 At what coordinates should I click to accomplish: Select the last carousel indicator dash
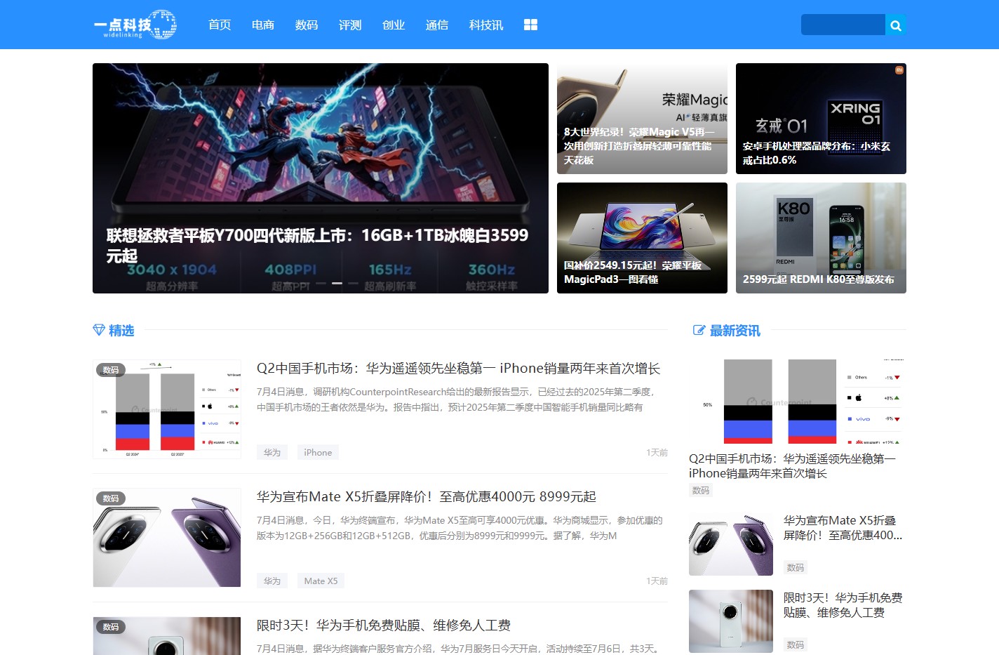click(353, 283)
